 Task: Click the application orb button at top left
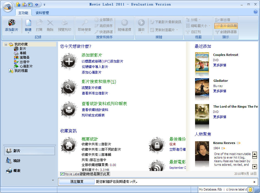click(x=8, y=7)
